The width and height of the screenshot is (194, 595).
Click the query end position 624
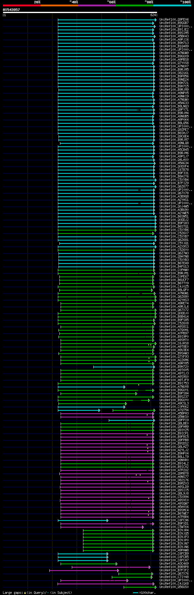(x=153, y=15)
